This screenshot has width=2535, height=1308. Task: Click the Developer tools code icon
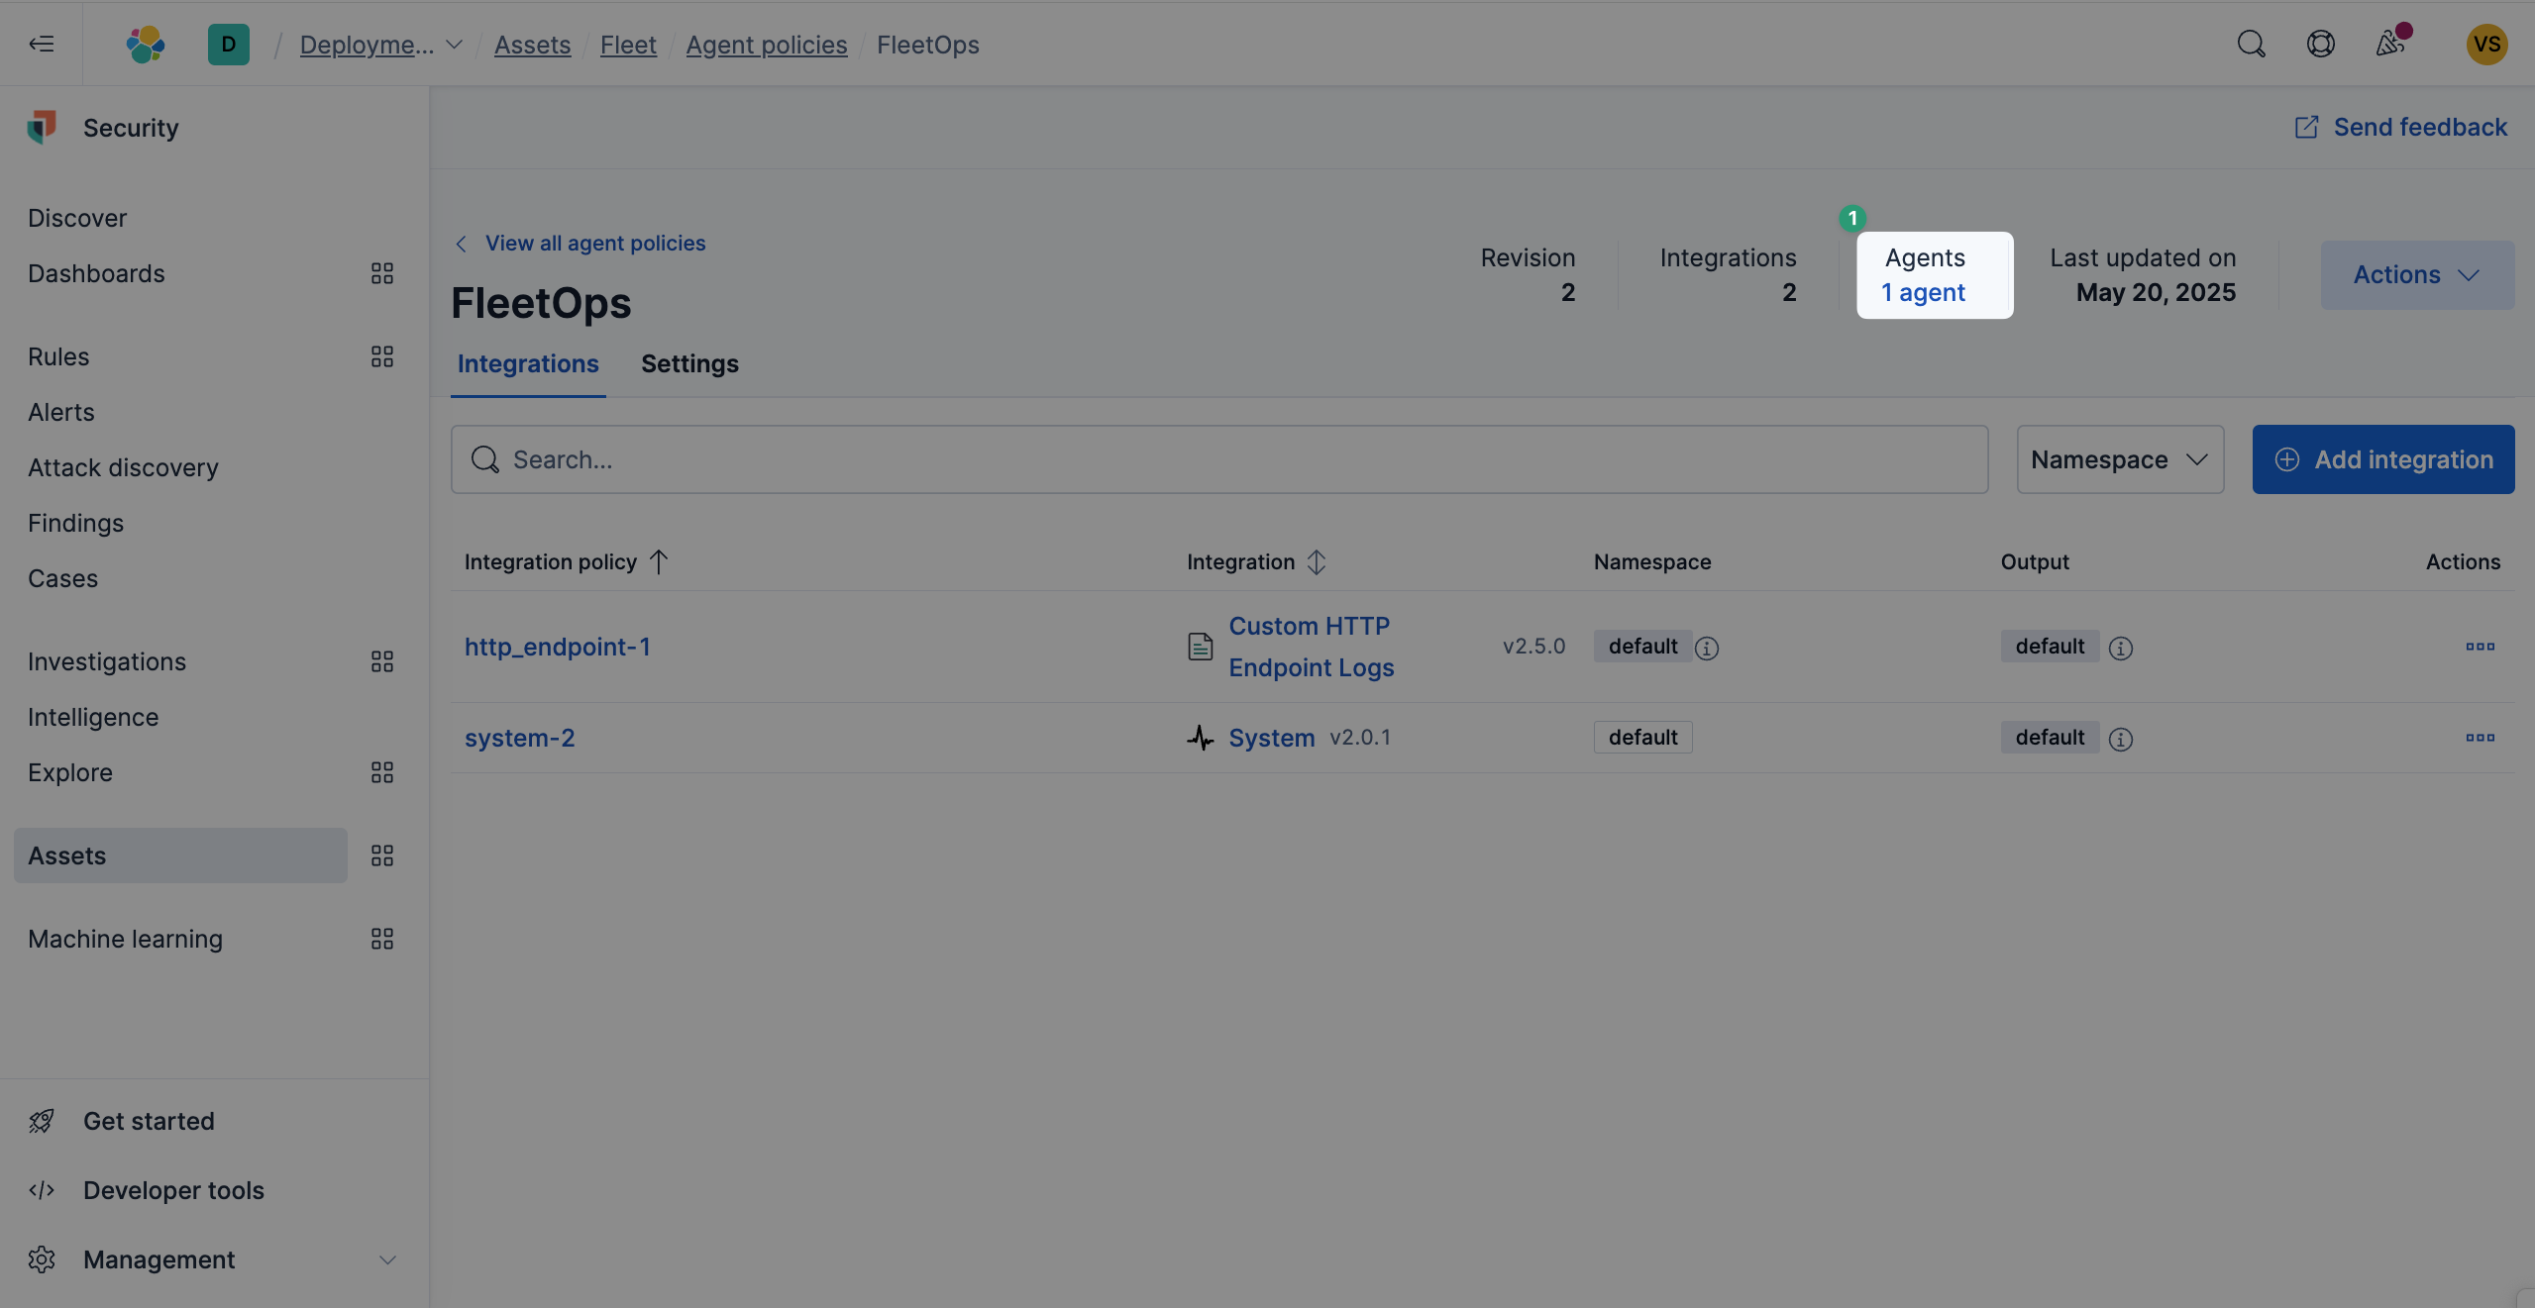coord(42,1190)
